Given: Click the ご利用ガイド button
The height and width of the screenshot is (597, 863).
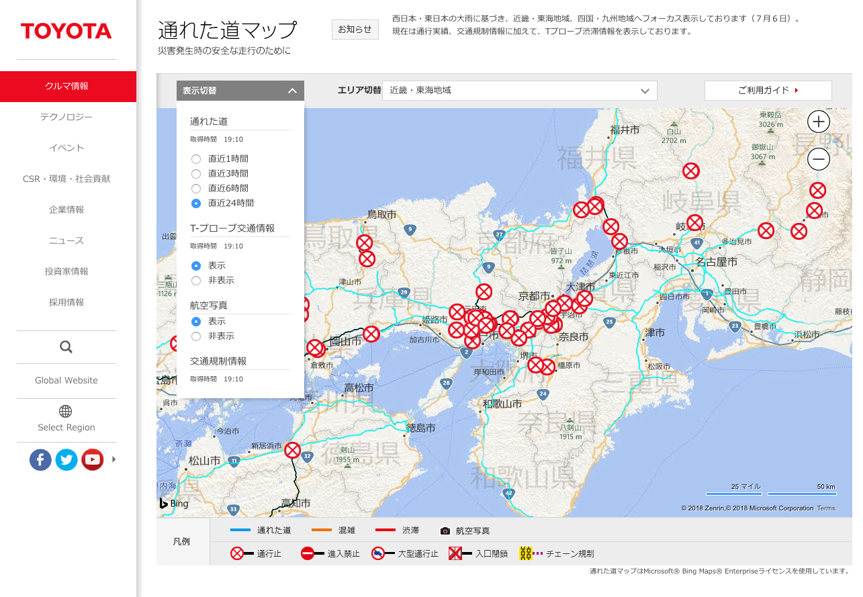Looking at the screenshot, I should tap(768, 91).
